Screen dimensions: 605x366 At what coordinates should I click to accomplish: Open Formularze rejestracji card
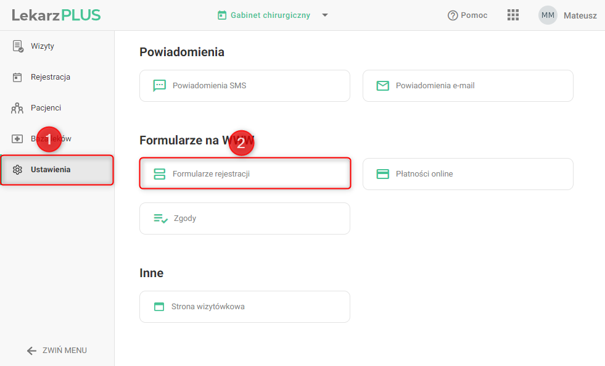click(245, 173)
